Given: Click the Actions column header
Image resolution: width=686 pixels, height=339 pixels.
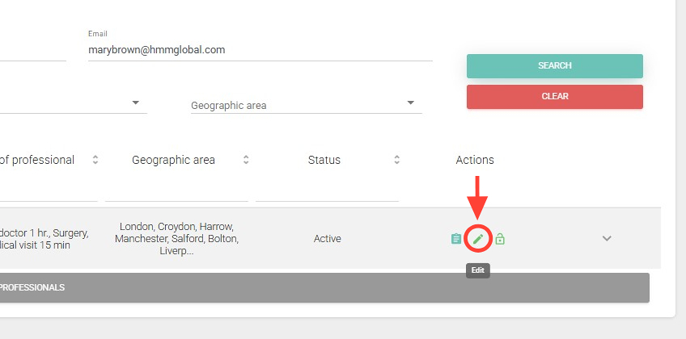Looking at the screenshot, I should click(475, 160).
